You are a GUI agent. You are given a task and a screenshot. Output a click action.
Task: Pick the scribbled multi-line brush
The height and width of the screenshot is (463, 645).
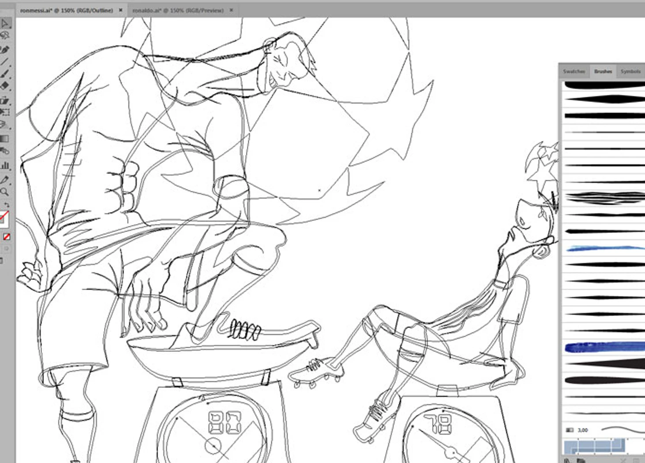coord(604,197)
